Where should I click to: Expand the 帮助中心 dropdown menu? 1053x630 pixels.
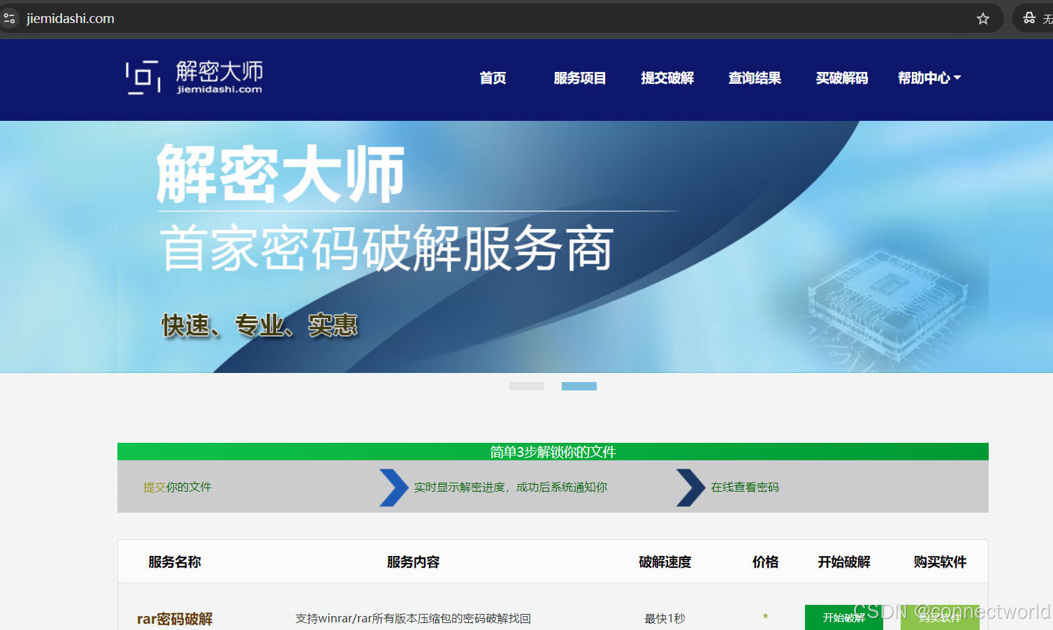coord(929,78)
